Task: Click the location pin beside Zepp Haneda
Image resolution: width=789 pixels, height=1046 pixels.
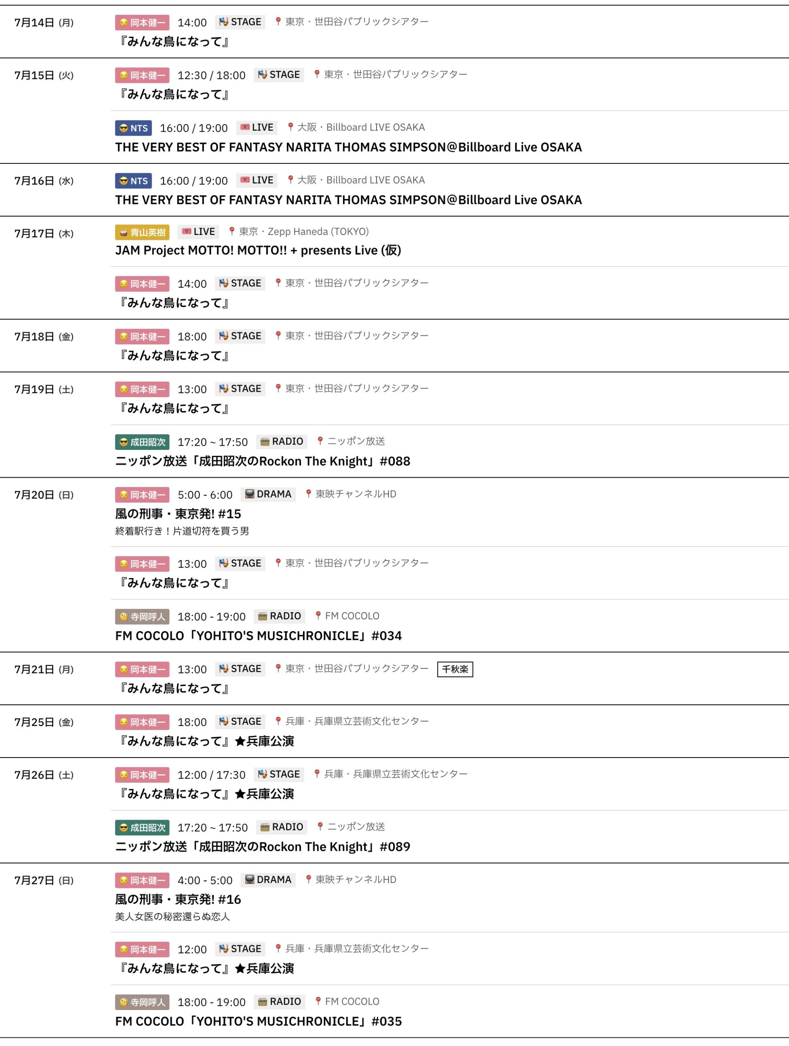Action: 232,231
